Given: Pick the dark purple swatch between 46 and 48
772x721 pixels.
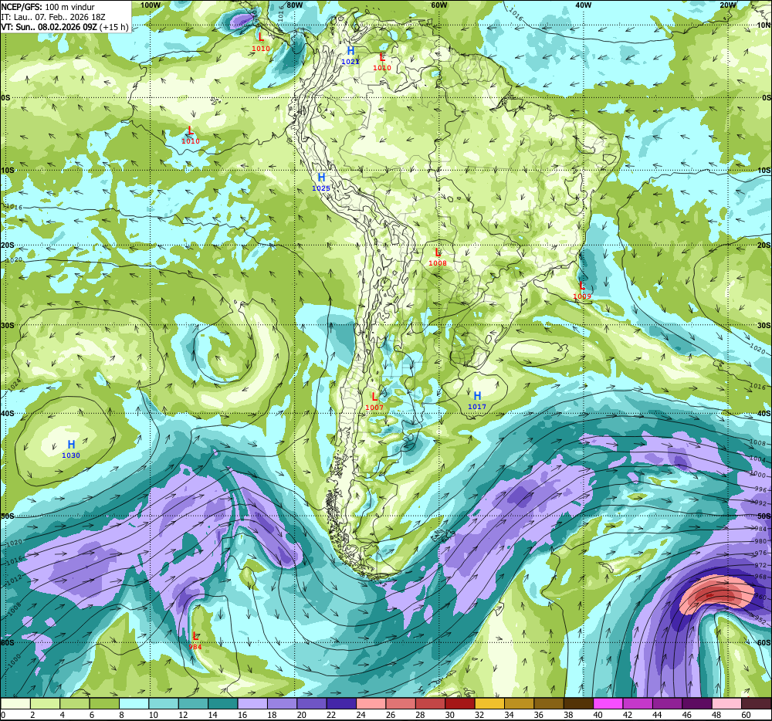Looking at the screenshot, I should [696, 704].
